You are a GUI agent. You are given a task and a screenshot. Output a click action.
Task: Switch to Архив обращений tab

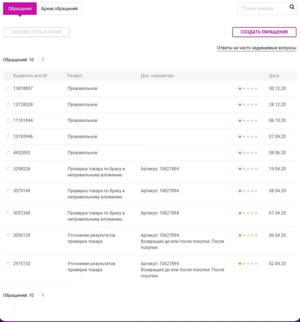pyautogui.click(x=59, y=9)
